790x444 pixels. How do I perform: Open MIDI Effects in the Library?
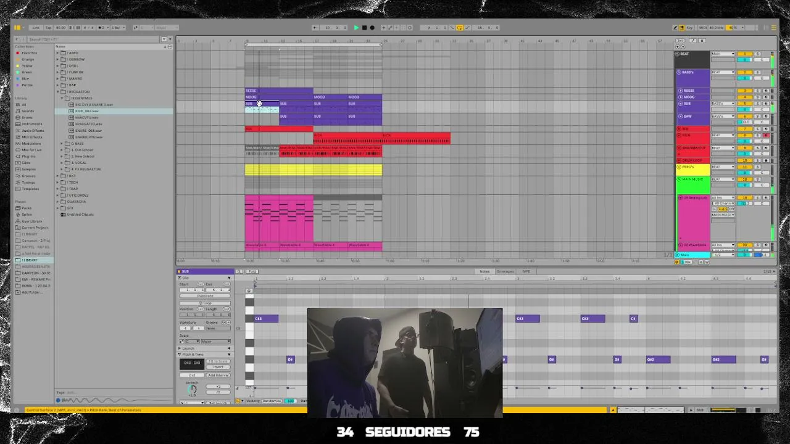point(32,137)
